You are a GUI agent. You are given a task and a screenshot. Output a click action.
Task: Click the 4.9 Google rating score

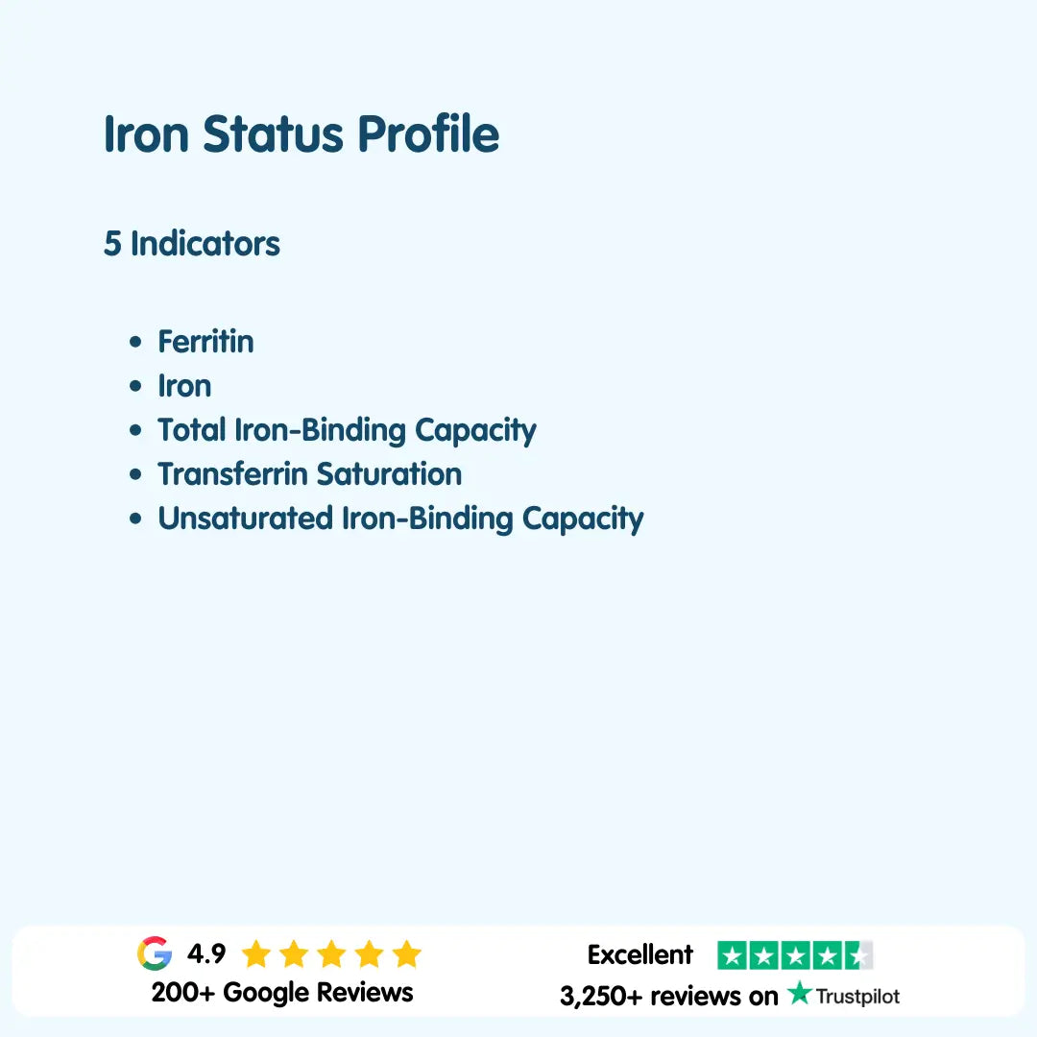click(x=206, y=954)
